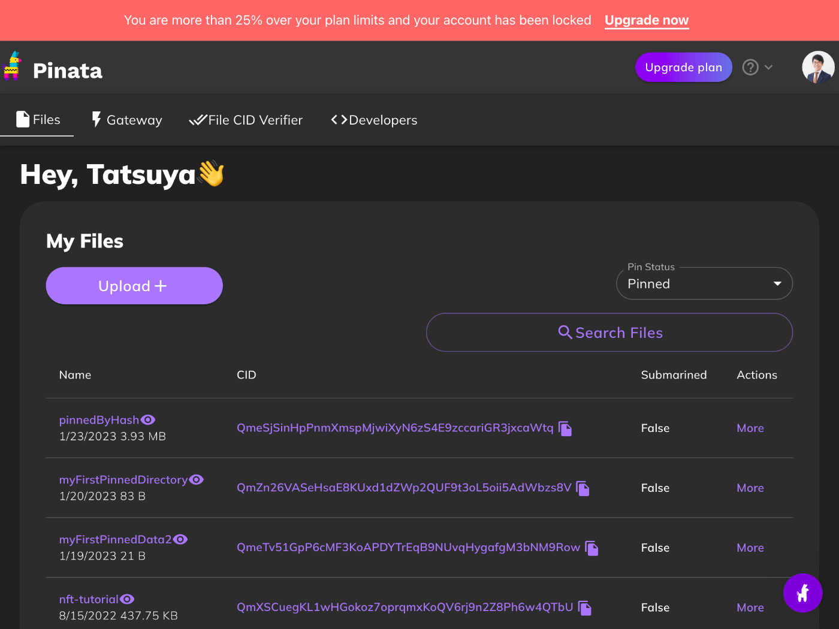Image resolution: width=839 pixels, height=629 pixels.
Task: Click the Search Files field
Action: pos(609,332)
